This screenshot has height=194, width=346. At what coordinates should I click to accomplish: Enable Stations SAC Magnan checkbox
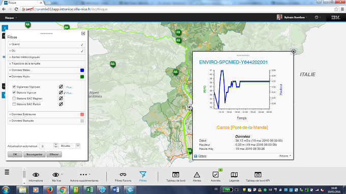click(x=14, y=99)
